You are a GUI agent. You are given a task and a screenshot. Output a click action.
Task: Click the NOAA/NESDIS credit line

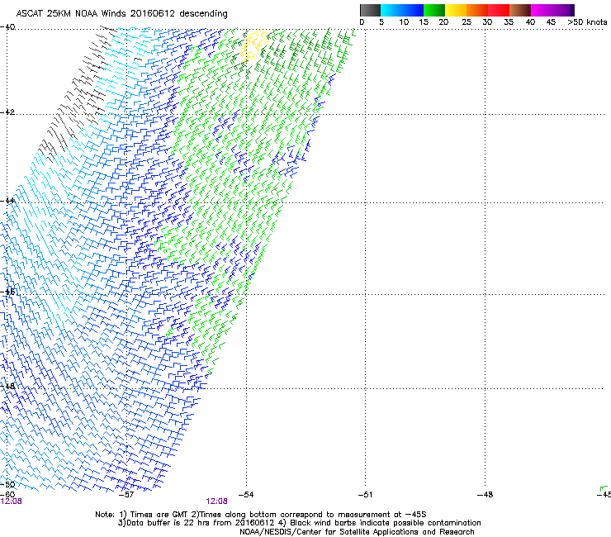(357, 532)
